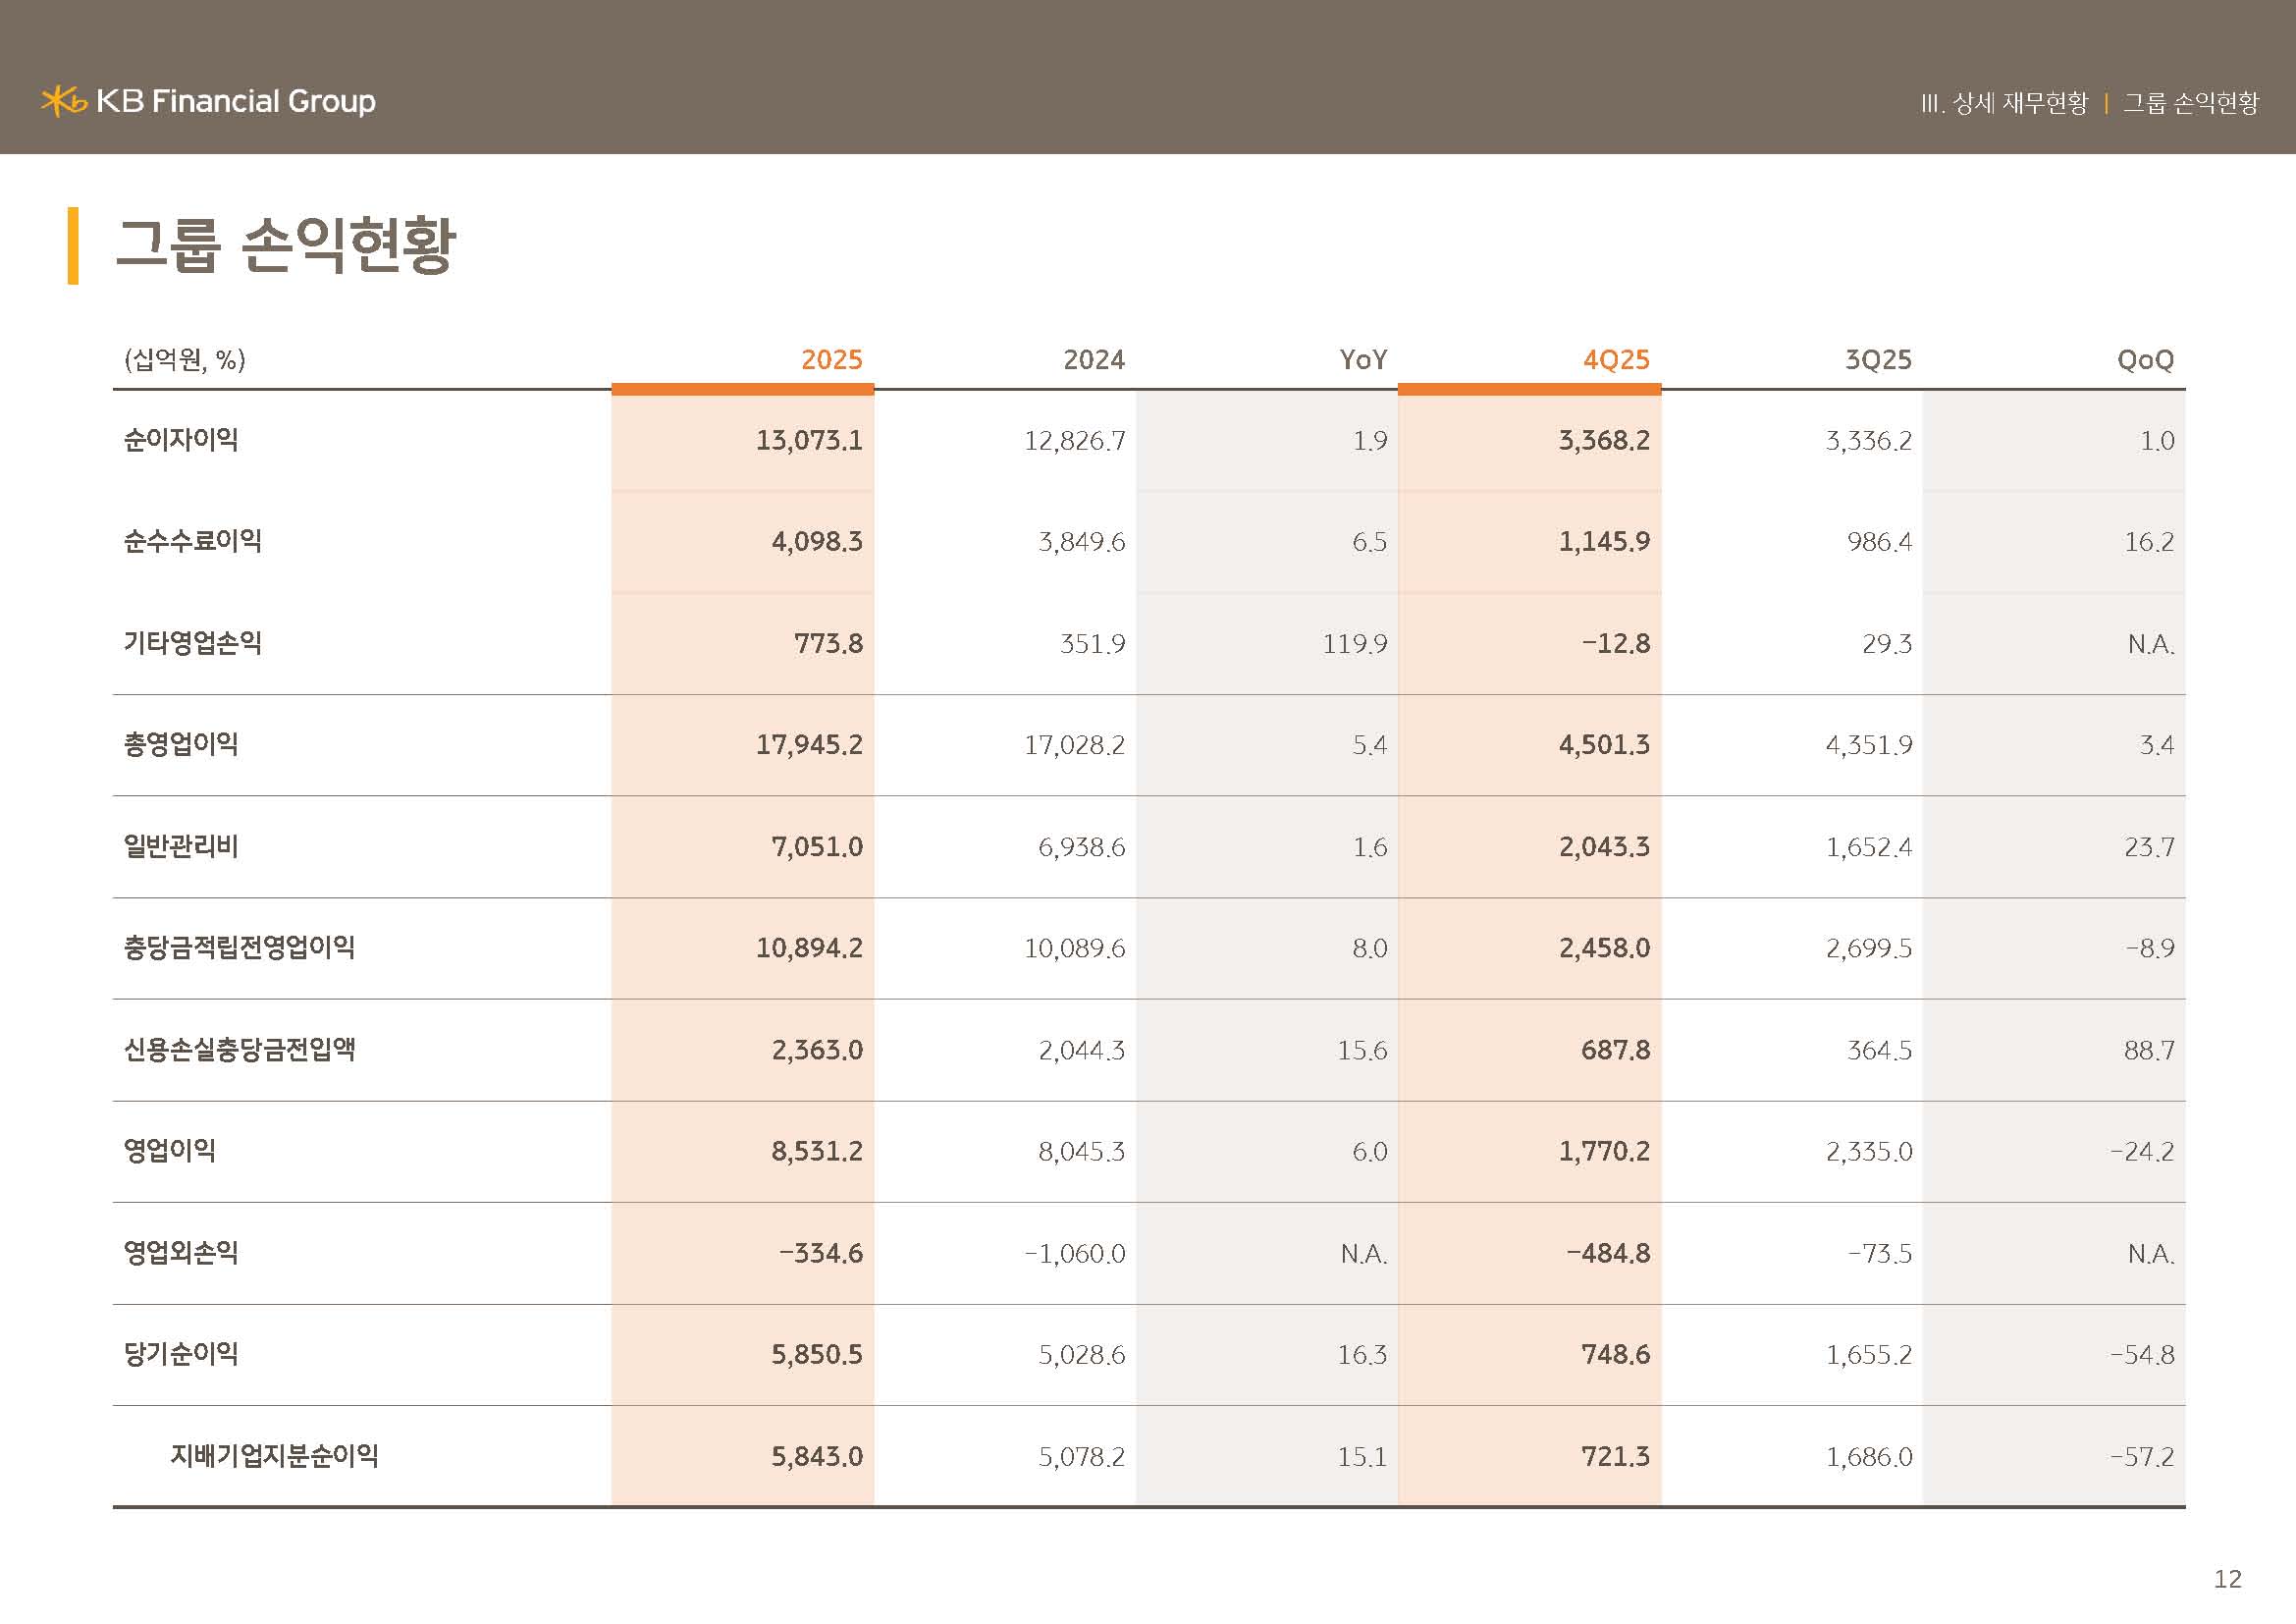The image size is (2296, 1624).
Task: Click the 그룹 손익현황 page heading
Action: click(x=286, y=245)
